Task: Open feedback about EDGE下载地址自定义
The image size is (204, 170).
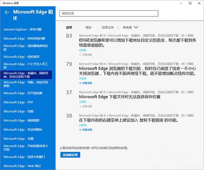Action: (137, 43)
